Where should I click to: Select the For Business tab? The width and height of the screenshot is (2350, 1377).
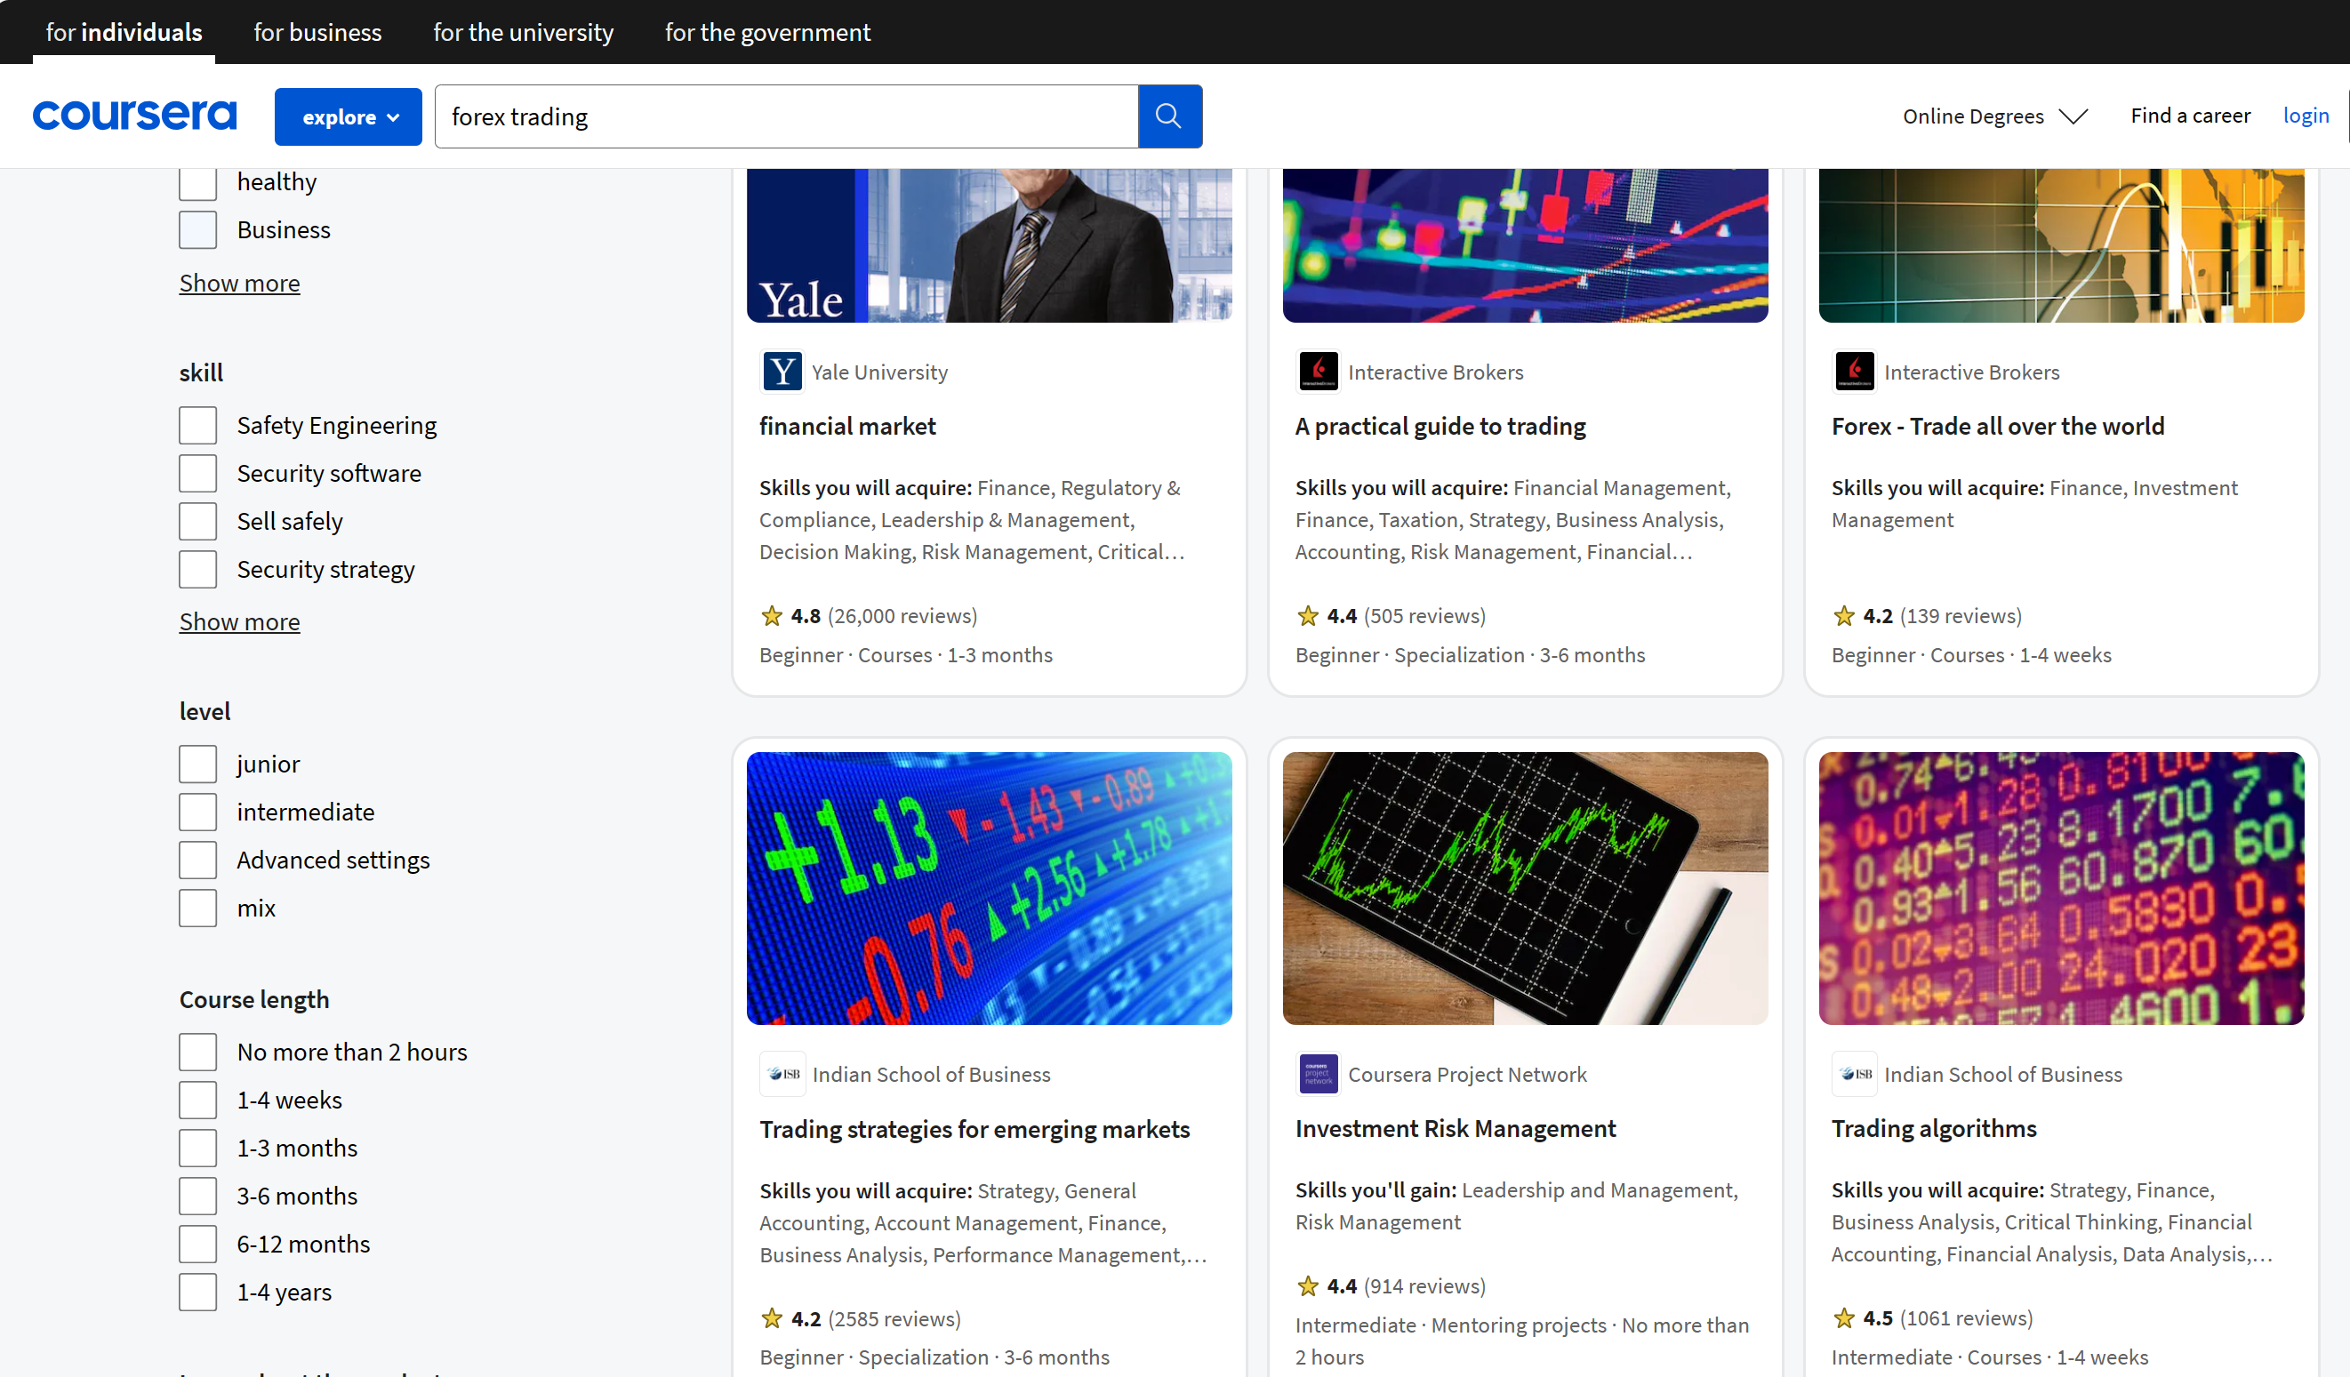coord(318,29)
